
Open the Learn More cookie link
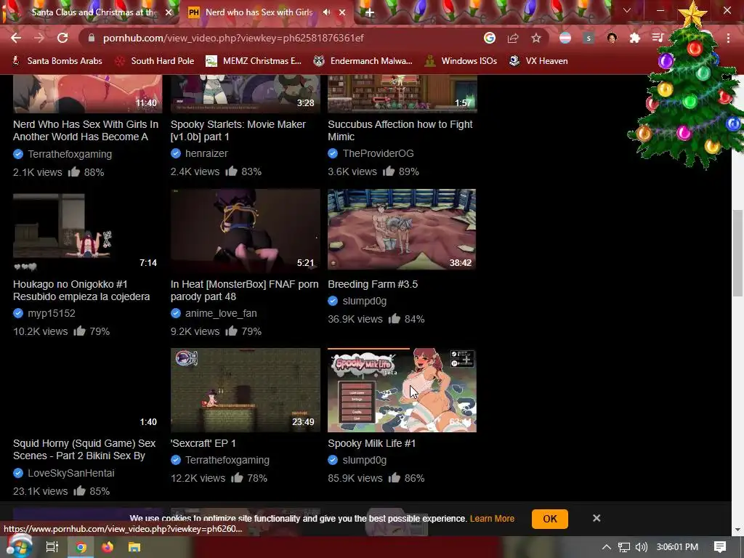492,519
